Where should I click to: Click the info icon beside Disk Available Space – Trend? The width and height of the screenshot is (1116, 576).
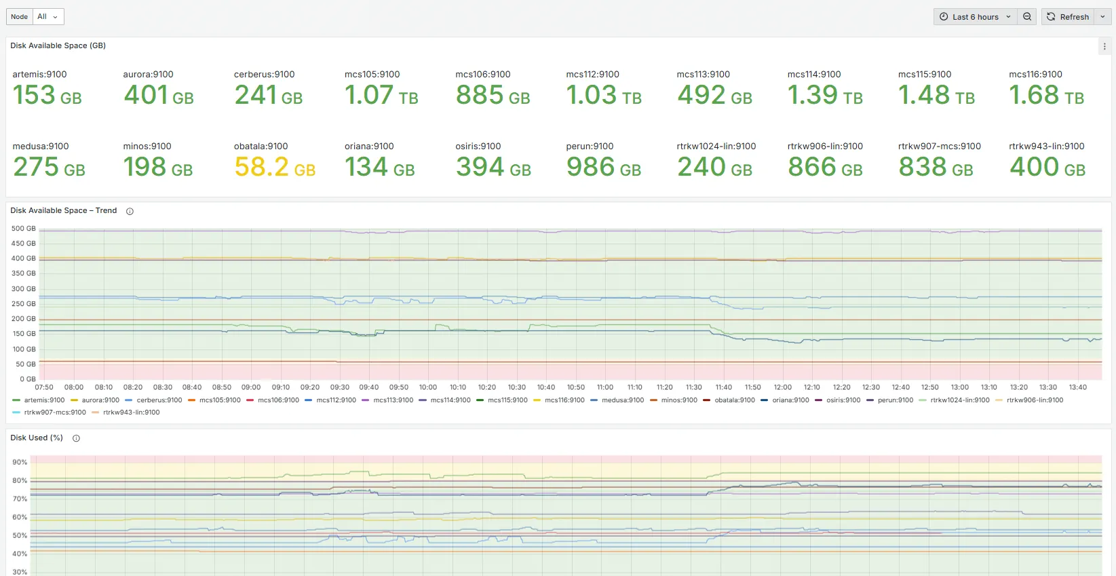130,211
